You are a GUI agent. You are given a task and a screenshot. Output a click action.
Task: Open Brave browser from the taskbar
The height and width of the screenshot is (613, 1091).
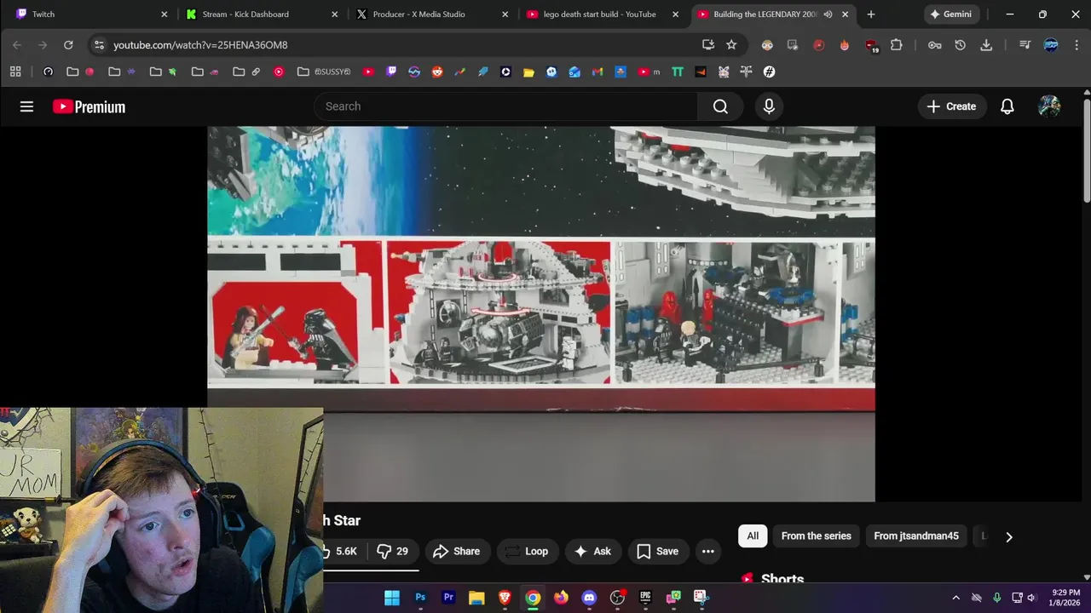[x=505, y=598]
